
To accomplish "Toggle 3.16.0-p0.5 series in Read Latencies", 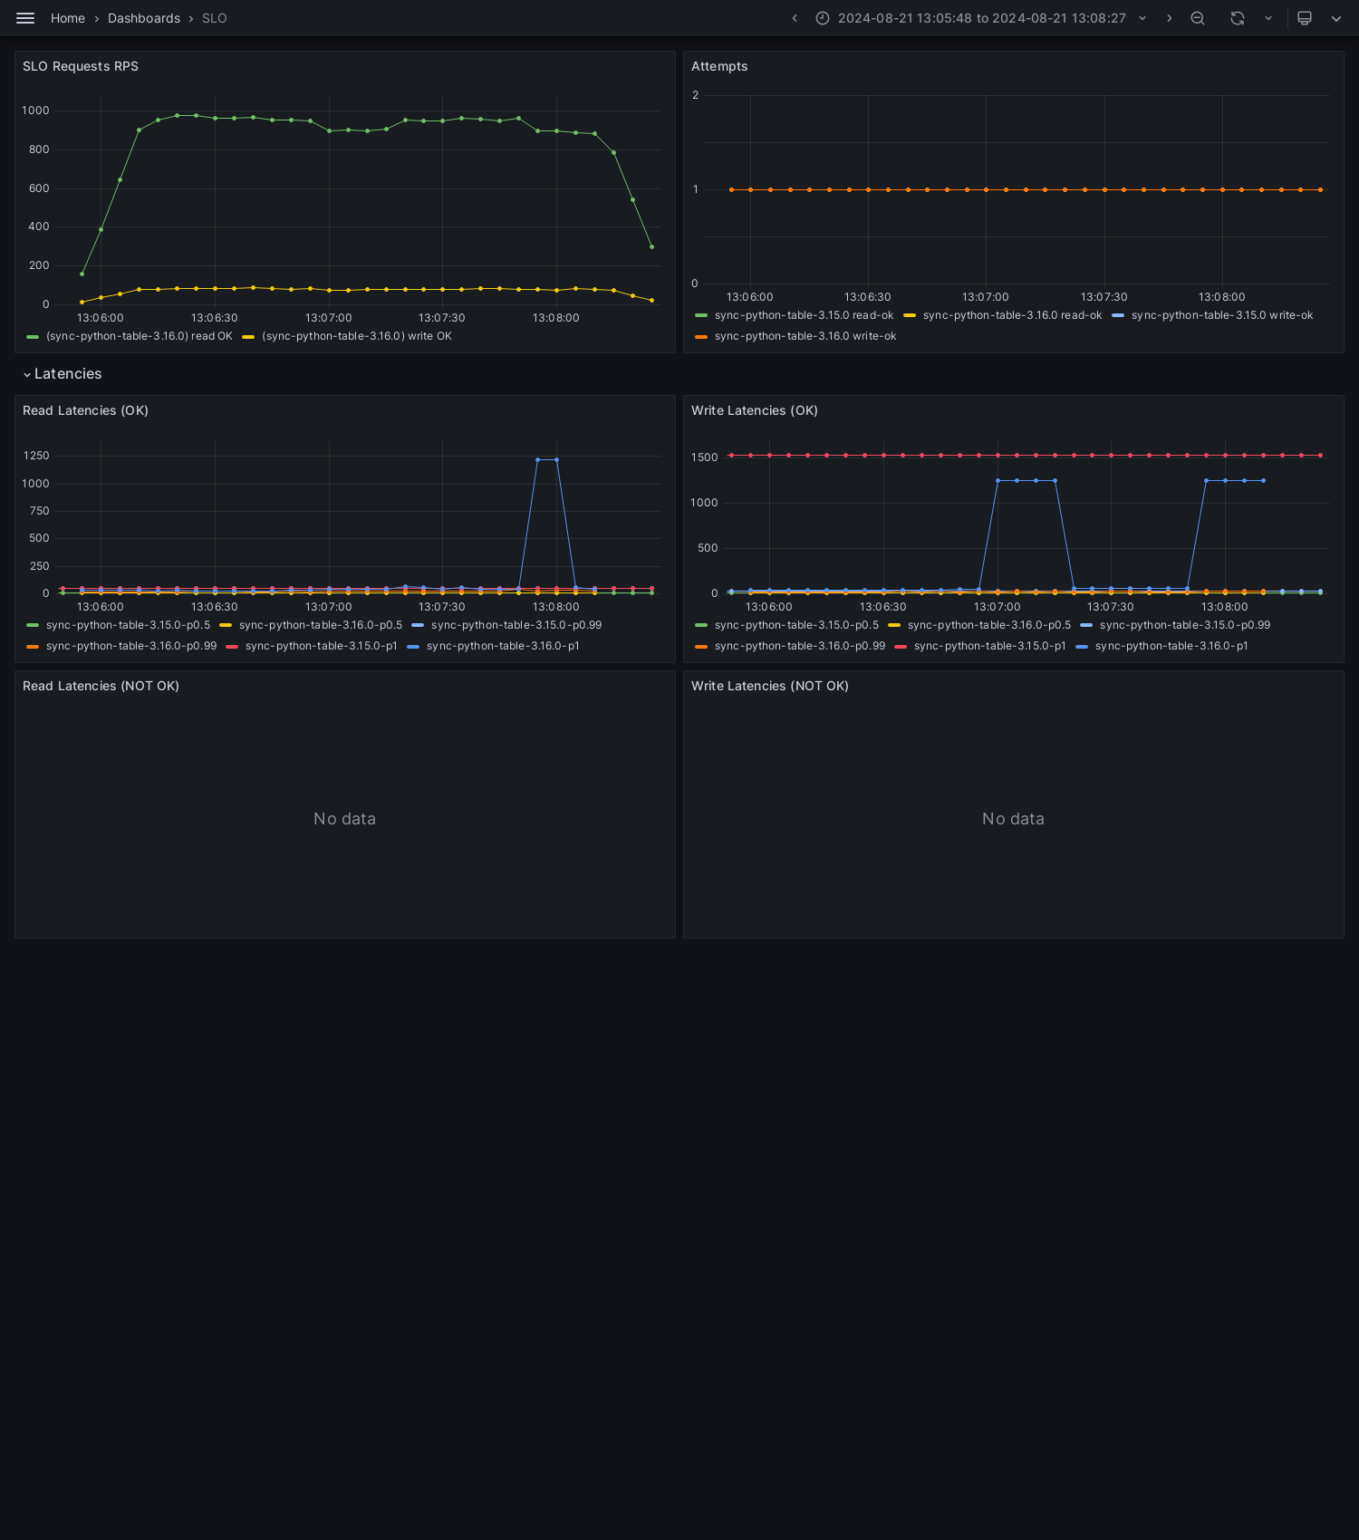I will point(321,625).
